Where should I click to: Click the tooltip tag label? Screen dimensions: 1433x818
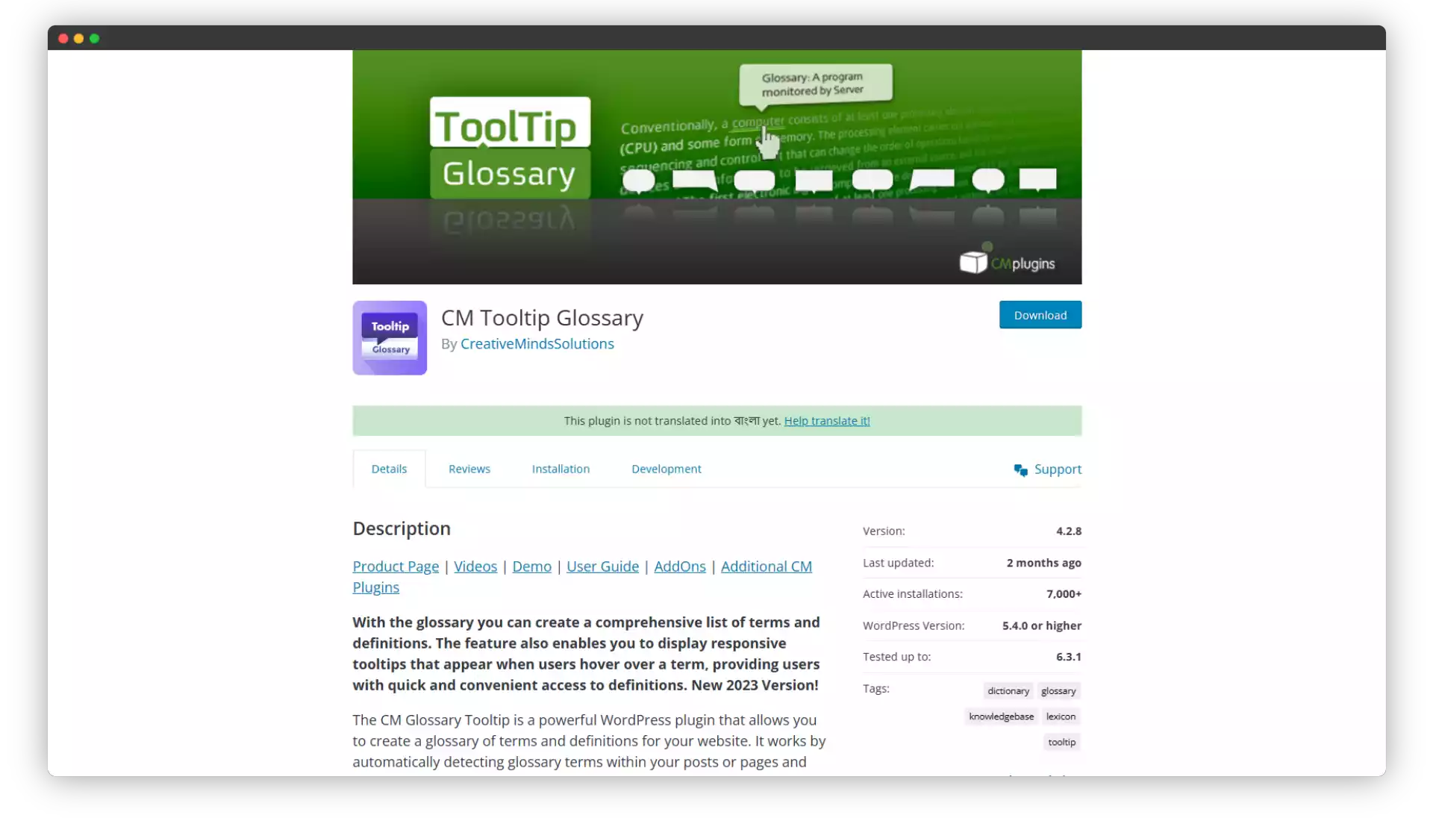pos(1061,741)
